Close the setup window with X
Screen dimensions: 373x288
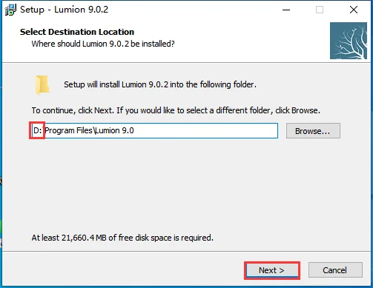click(354, 10)
